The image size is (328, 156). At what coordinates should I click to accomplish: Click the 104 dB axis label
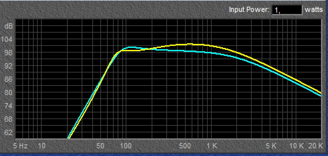point(7,39)
